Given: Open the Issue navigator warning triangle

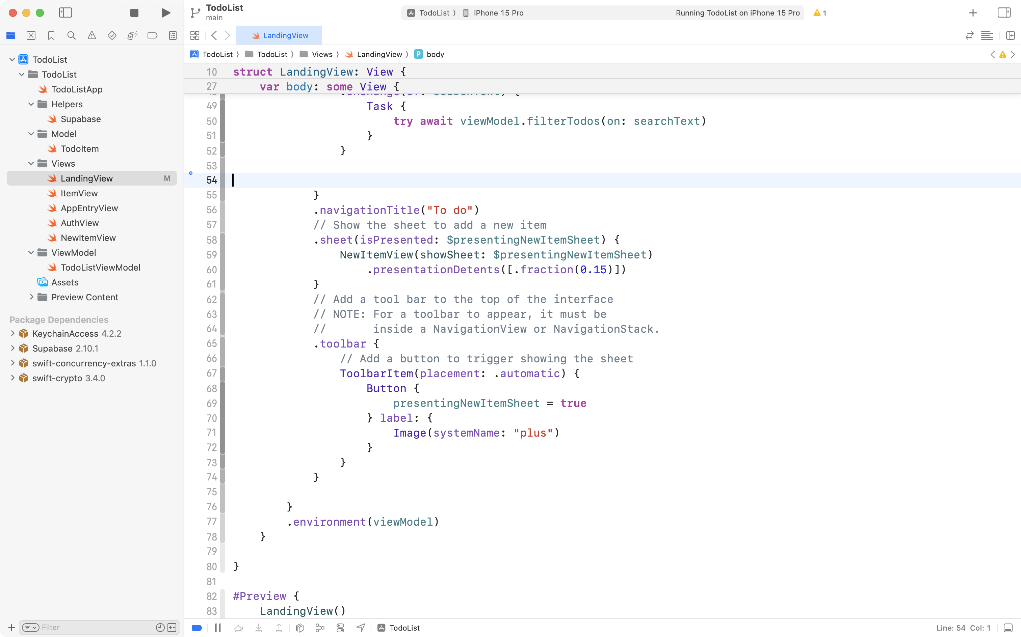Looking at the screenshot, I should (92, 35).
